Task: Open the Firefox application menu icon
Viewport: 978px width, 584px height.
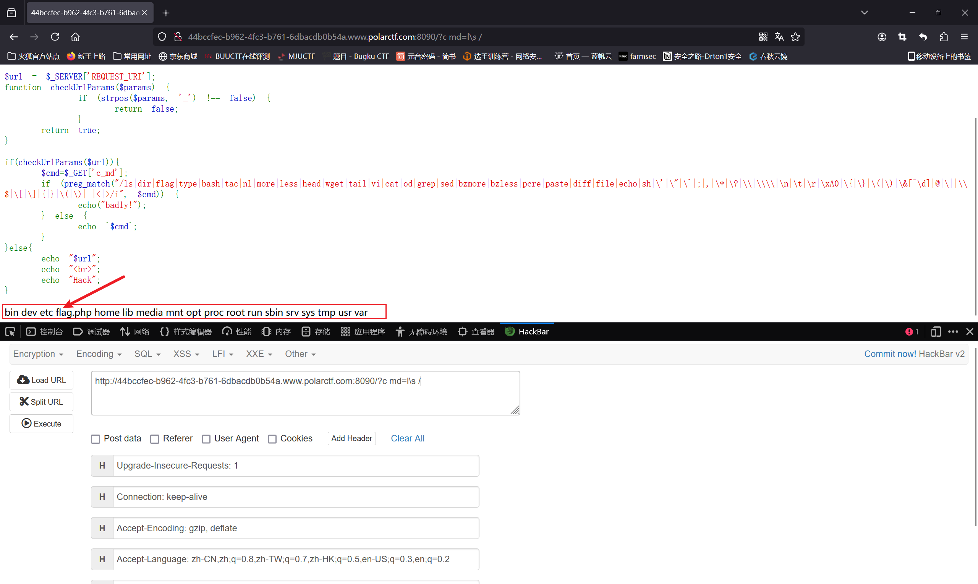Action: coord(964,37)
